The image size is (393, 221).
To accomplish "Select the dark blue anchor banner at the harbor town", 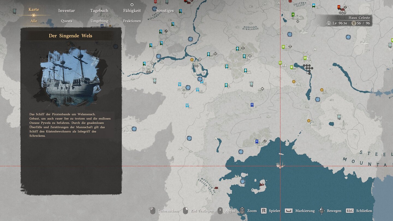I will tap(257, 141).
